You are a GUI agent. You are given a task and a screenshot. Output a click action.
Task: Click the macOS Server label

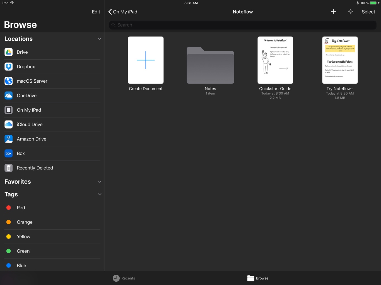coord(32,81)
